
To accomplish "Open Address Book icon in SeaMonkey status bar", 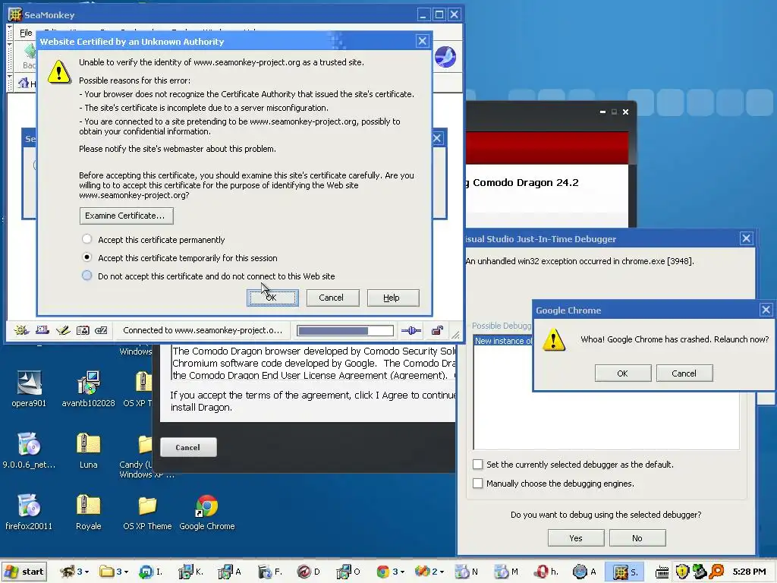I will click(x=82, y=330).
